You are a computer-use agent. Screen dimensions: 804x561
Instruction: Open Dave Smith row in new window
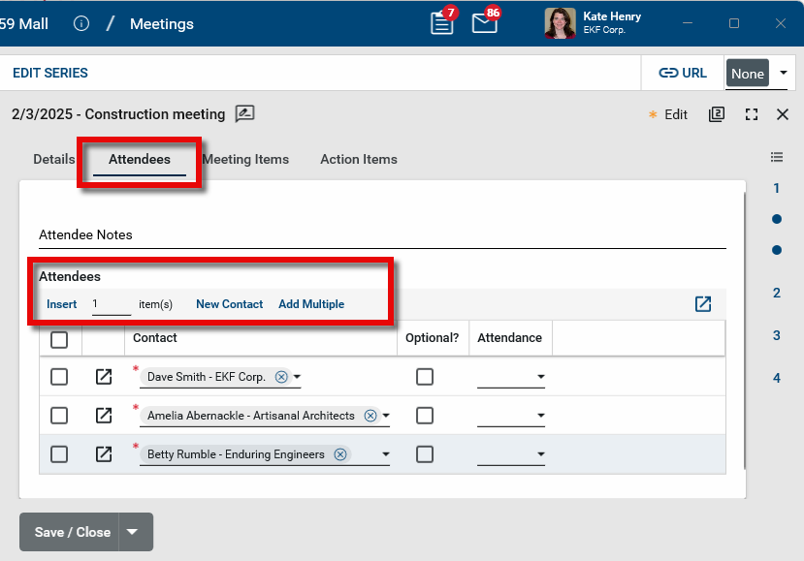pos(104,377)
